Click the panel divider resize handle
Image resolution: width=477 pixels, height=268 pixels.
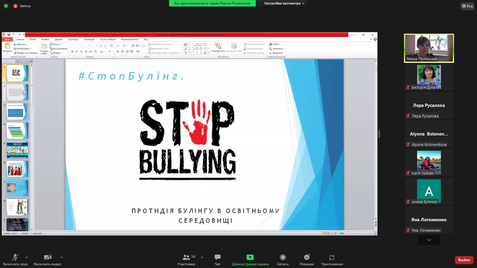tap(379, 134)
